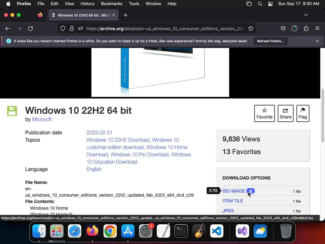Open the ITEM TILE download option

pyautogui.click(x=233, y=201)
